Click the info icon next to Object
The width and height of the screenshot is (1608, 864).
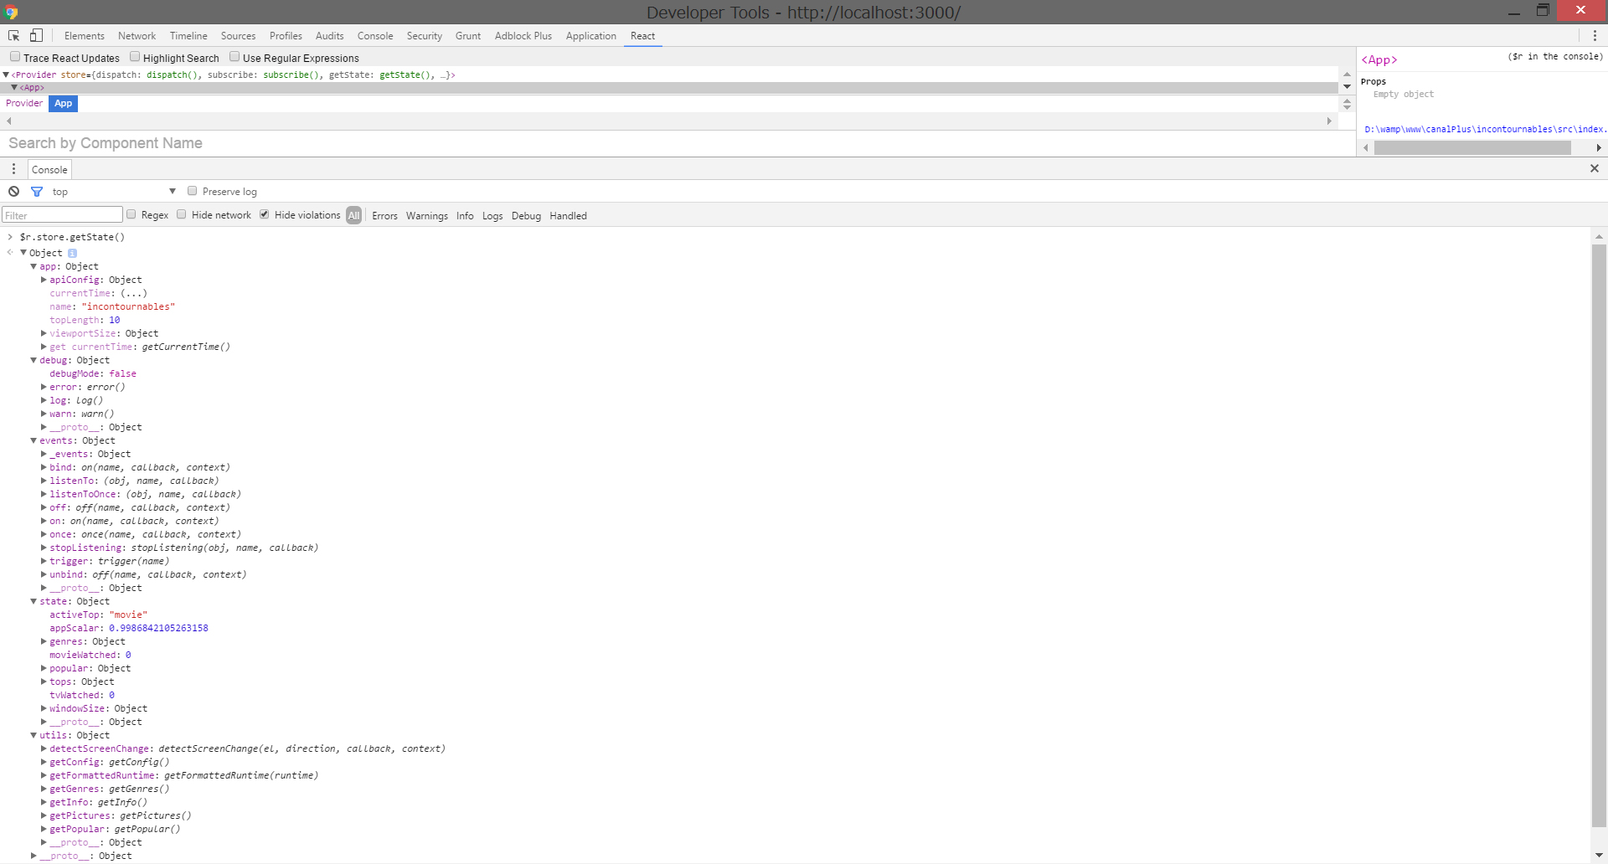pos(72,253)
